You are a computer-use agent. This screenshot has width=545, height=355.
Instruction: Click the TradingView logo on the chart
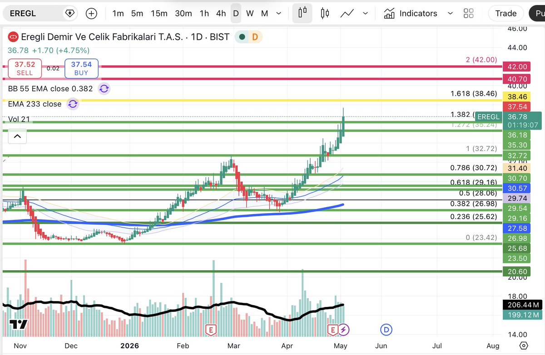click(x=19, y=325)
